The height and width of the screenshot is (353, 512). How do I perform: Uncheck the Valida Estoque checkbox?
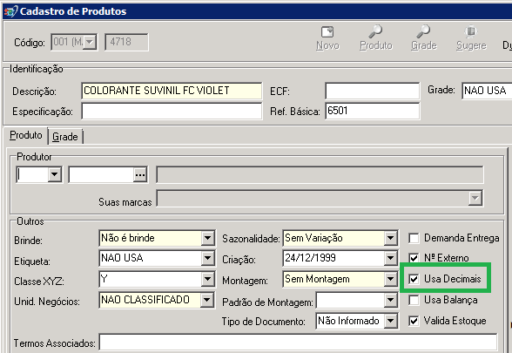point(414,321)
